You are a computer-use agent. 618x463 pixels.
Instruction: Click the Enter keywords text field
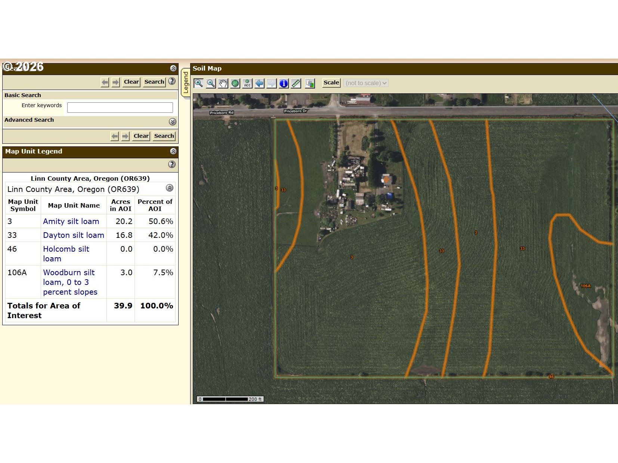(120, 108)
